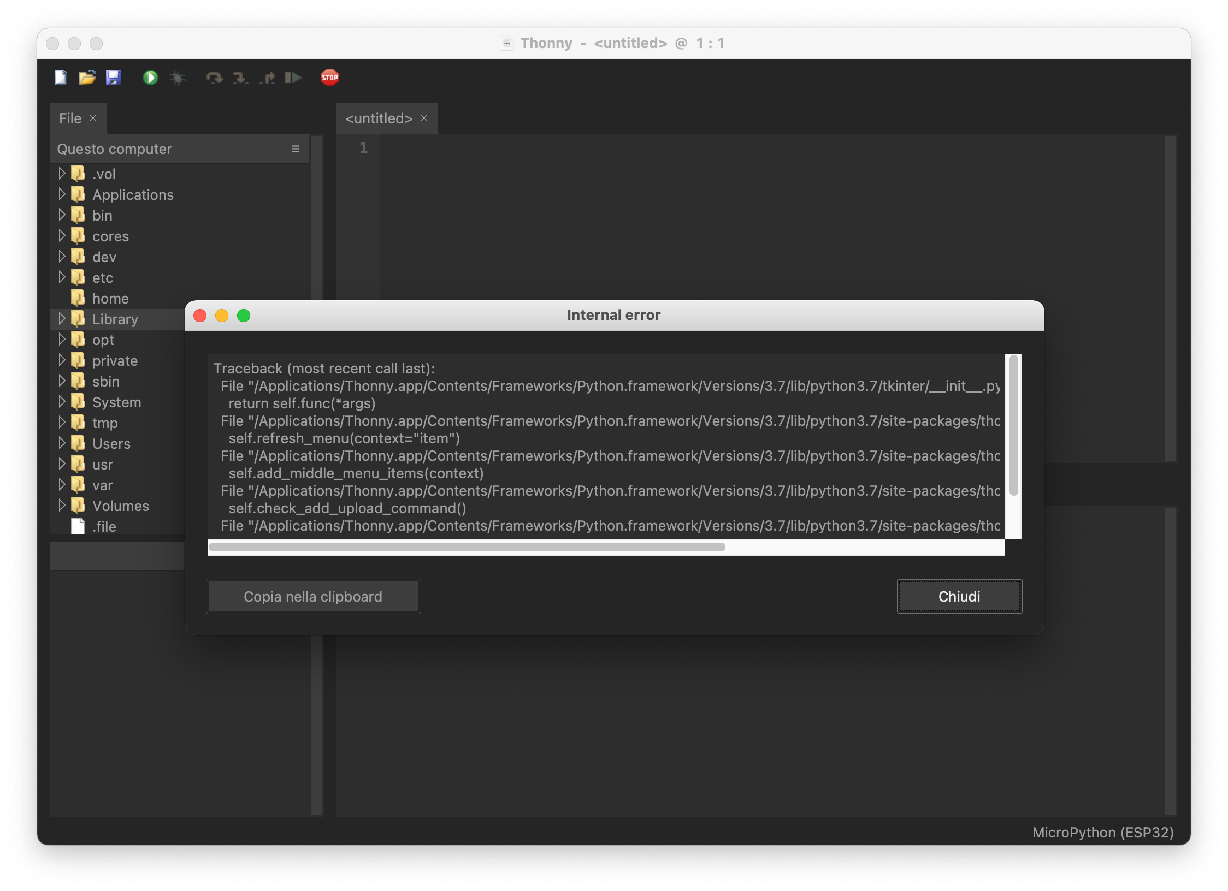This screenshot has height=891, width=1228.
Task: Click the Debug bug icon
Action: pos(178,78)
